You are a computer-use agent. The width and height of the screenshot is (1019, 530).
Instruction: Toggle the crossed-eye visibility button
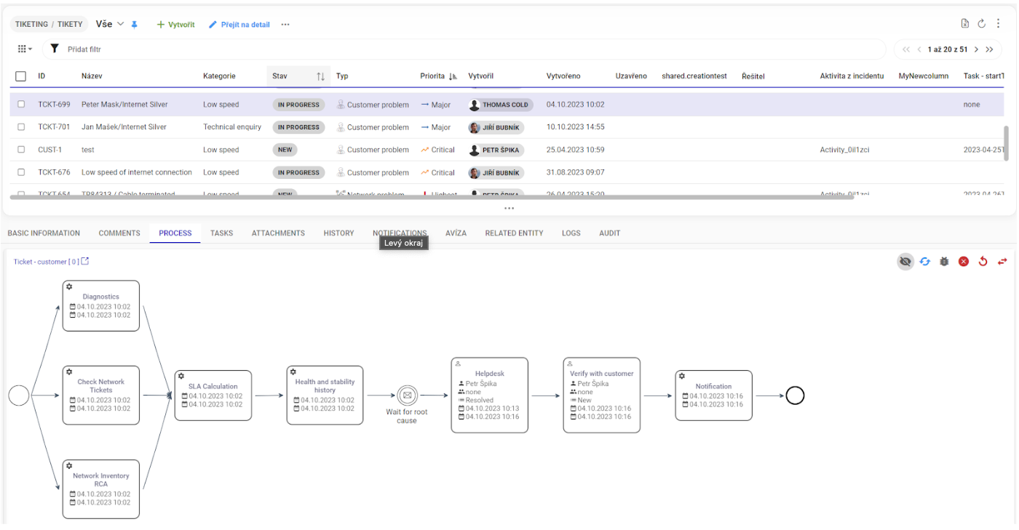coord(905,262)
